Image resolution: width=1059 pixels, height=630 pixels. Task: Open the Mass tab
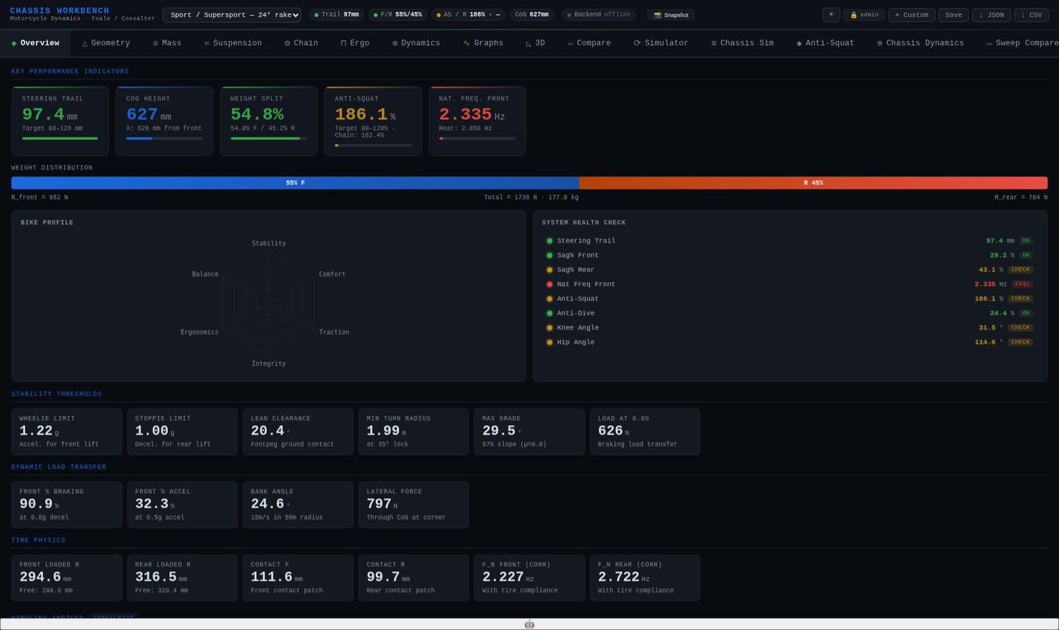[x=167, y=43]
